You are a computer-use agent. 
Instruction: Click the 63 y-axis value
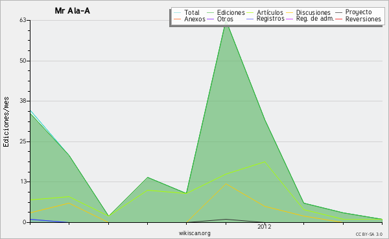[x=23, y=20]
